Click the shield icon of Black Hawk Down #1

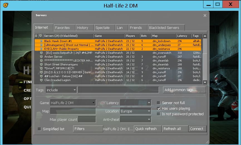41,41
